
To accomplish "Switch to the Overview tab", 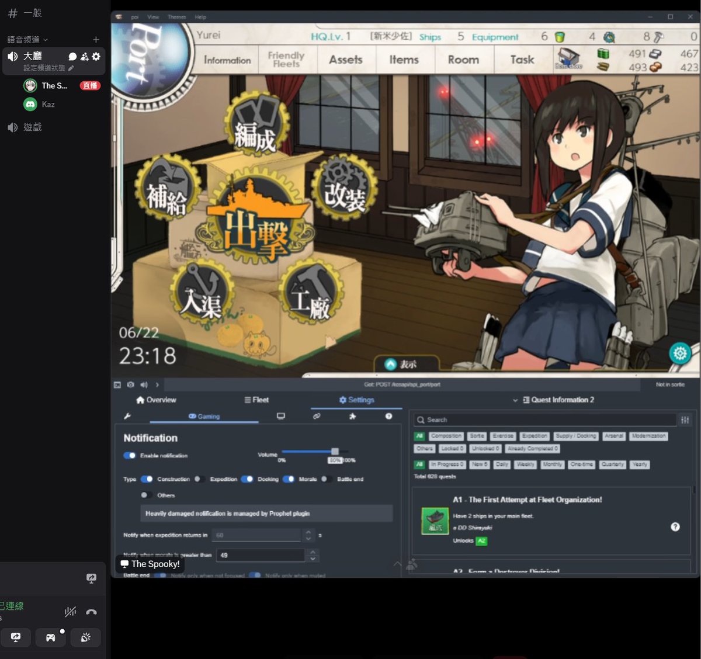I will click(x=156, y=400).
